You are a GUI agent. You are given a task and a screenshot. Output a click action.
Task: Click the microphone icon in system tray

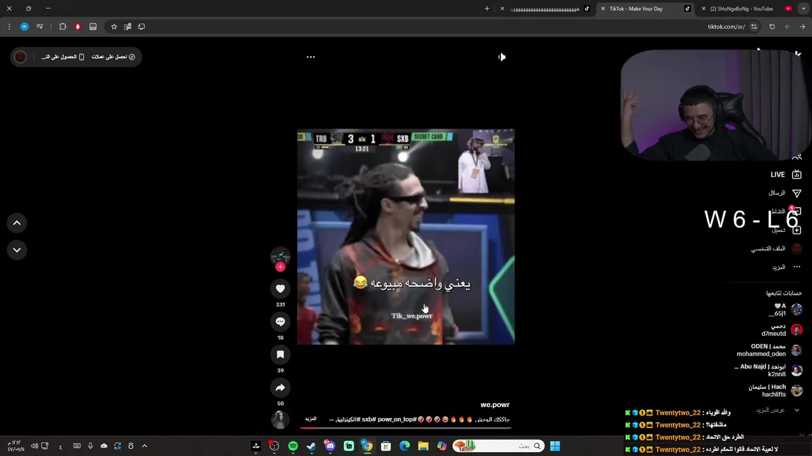[x=91, y=446]
